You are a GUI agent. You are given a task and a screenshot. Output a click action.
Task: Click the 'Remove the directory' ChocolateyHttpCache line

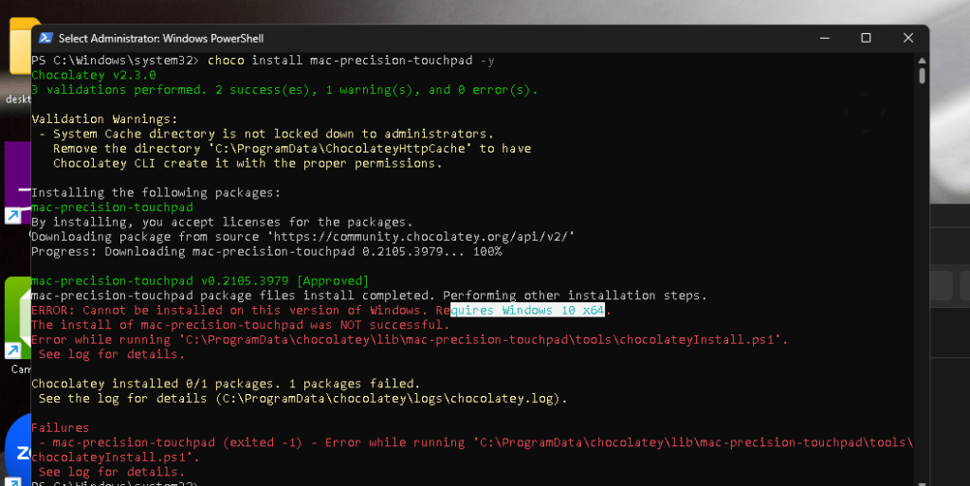(x=292, y=149)
